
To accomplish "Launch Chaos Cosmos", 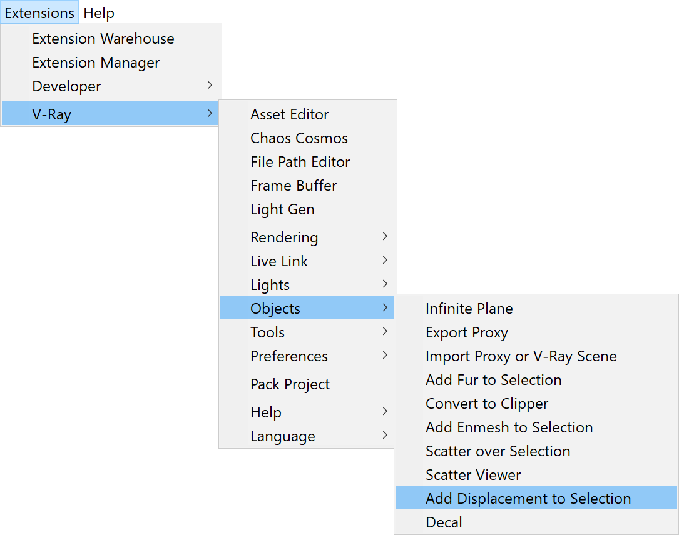I will click(x=308, y=138).
